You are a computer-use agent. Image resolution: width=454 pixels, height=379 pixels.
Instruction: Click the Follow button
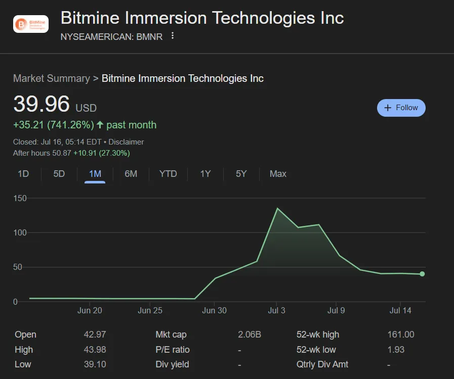(x=401, y=108)
